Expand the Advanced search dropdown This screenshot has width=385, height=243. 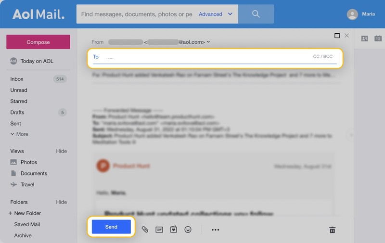tap(215, 14)
